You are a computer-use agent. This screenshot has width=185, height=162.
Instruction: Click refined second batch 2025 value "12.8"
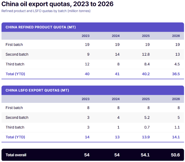click(146, 54)
